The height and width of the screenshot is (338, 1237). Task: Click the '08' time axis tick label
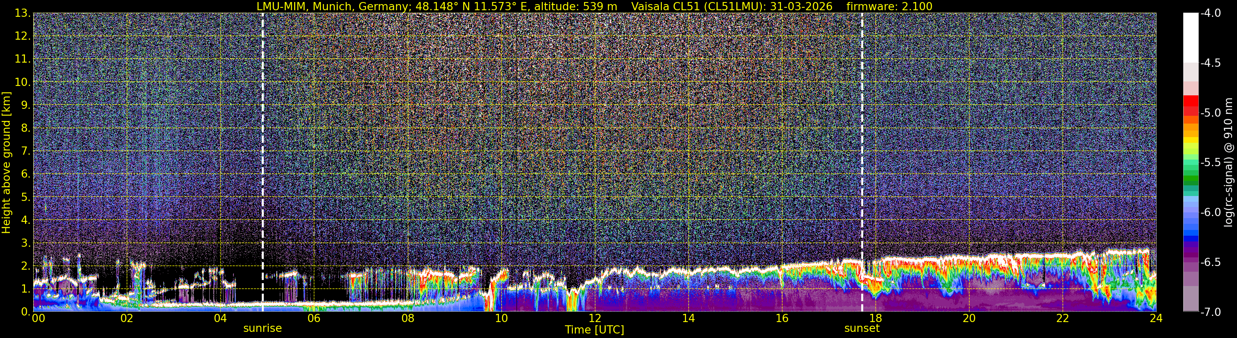[407, 318]
